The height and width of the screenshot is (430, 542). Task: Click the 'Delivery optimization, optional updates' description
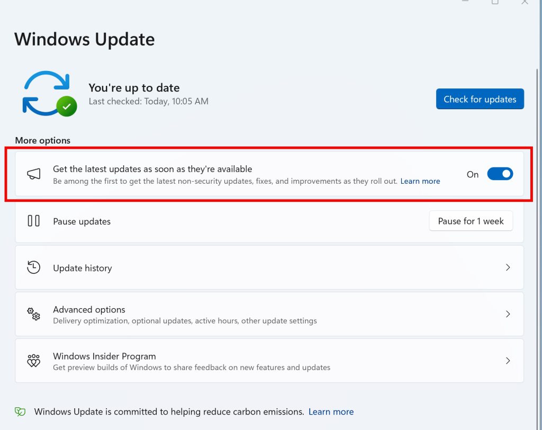pyautogui.click(x=185, y=321)
